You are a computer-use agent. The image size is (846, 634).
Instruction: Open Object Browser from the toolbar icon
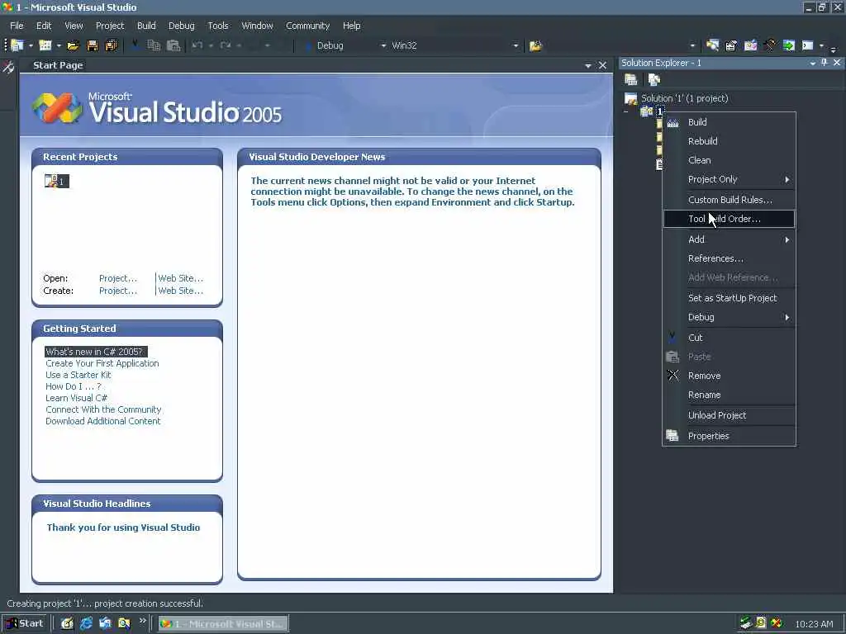click(x=750, y=46)
